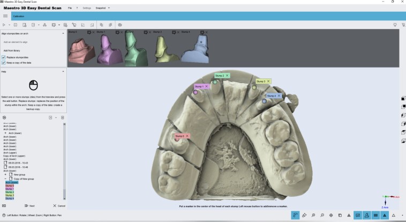The height and width of the screenshot is (222, 406).
Task: Click the circular icon above tree's left side
Action: coord(4,118)
